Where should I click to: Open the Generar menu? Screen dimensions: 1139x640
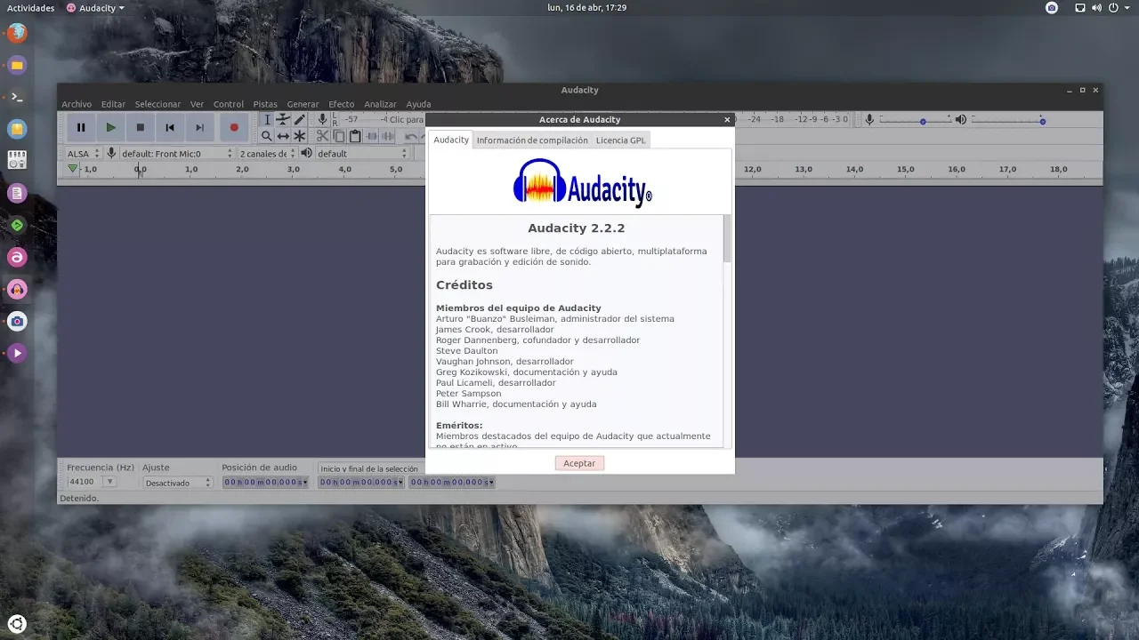tap(303, 104)
